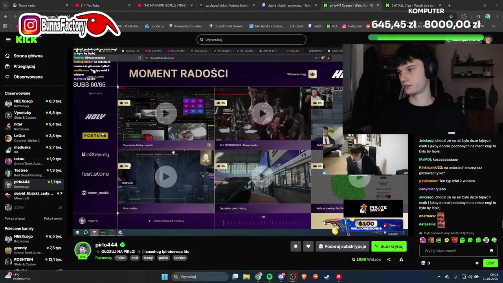Open the takuu channel in the sidebar

pos(33,161)
